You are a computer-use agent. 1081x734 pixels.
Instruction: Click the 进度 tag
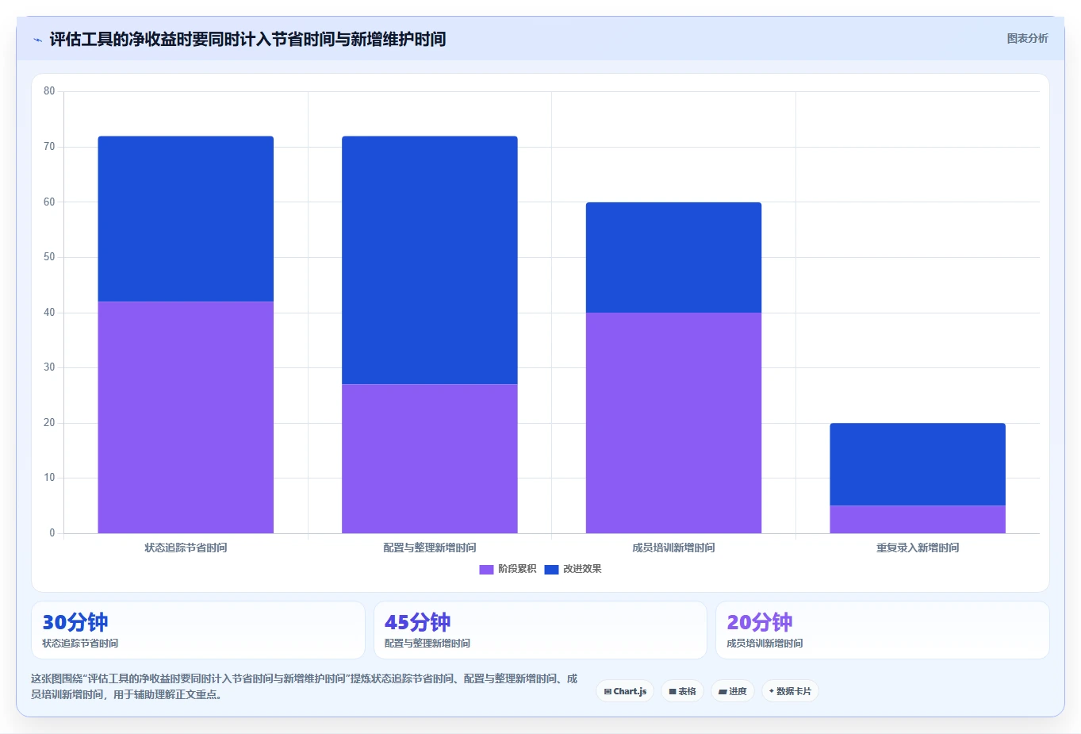click(733, 691)
